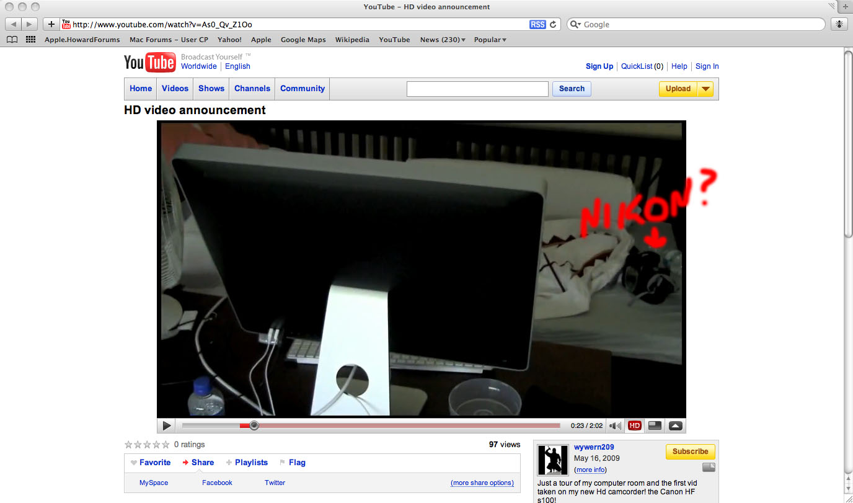
Task: Share video to Twitter
Action: [x=275, y=483]
